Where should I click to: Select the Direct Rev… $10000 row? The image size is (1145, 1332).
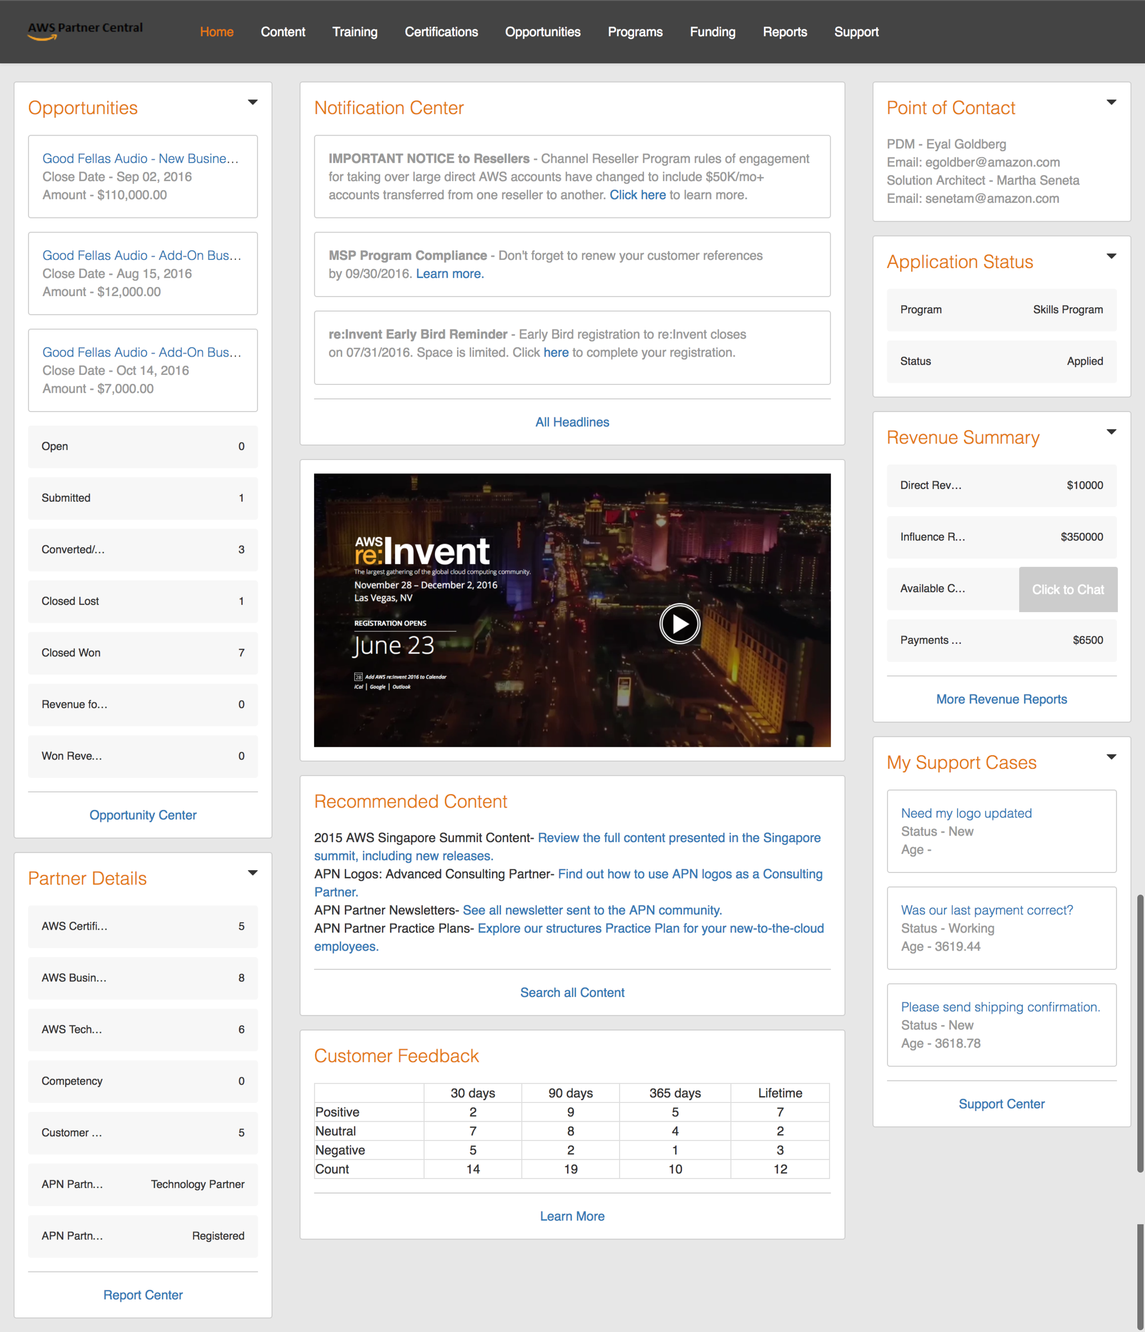[x=1001, y=485]
